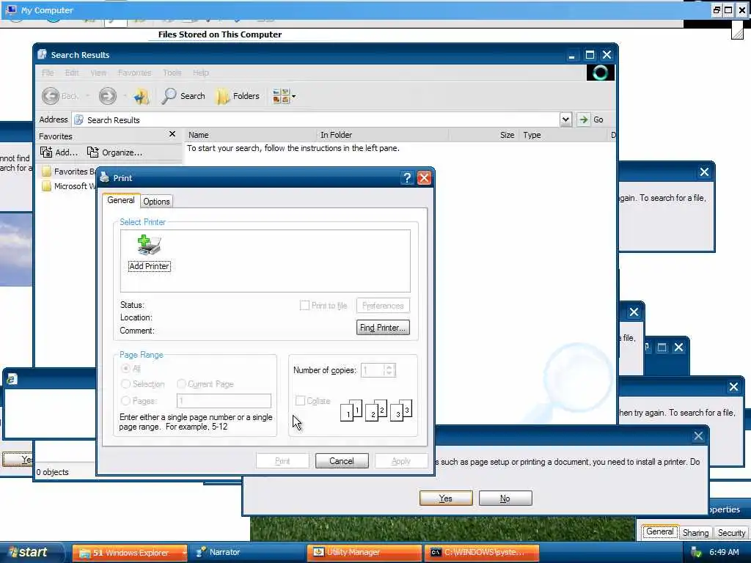Maximize the Search Results window

click(x=590, y=55)
